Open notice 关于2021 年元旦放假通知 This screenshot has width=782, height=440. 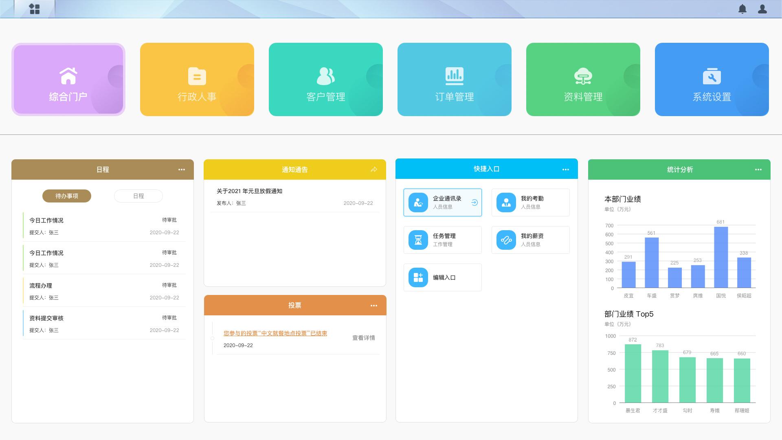[x=249, y=191]
